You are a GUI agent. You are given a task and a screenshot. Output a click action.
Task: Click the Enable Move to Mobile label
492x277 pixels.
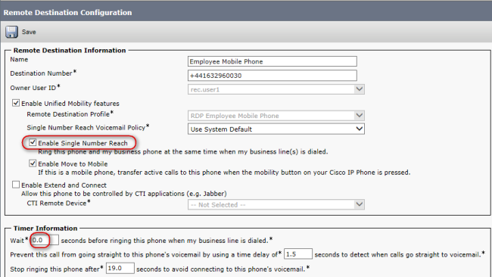73,163
